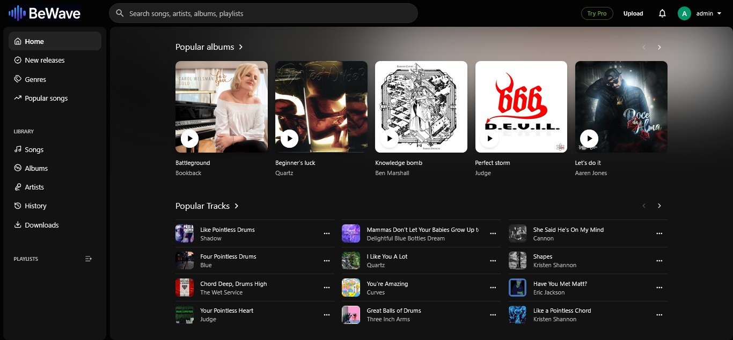Play the Battleground album

pos(189,139)
